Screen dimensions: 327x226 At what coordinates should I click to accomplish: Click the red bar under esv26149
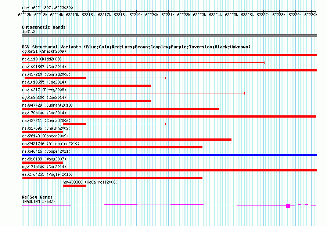coord(127,140)
